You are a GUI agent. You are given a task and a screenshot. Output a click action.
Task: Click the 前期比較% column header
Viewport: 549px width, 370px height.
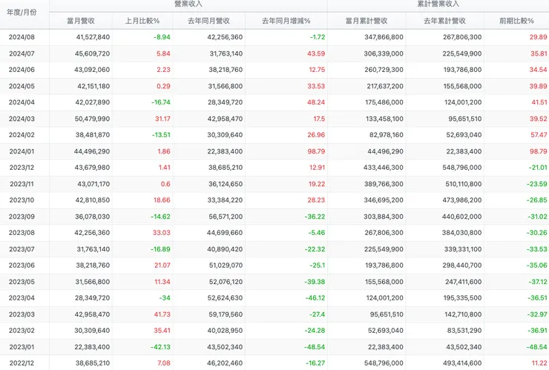point(516,21)
